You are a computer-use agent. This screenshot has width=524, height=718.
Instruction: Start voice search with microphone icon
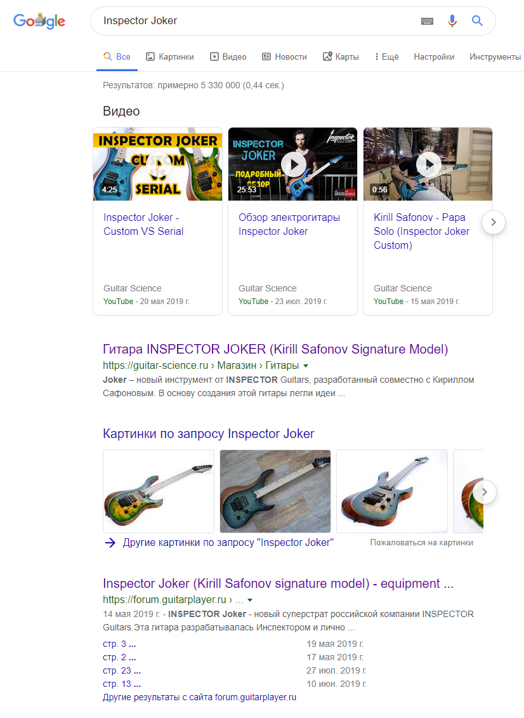tap(452, 20)
